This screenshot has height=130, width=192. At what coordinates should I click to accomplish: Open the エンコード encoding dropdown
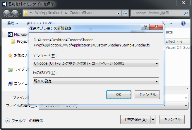[96, 63]
